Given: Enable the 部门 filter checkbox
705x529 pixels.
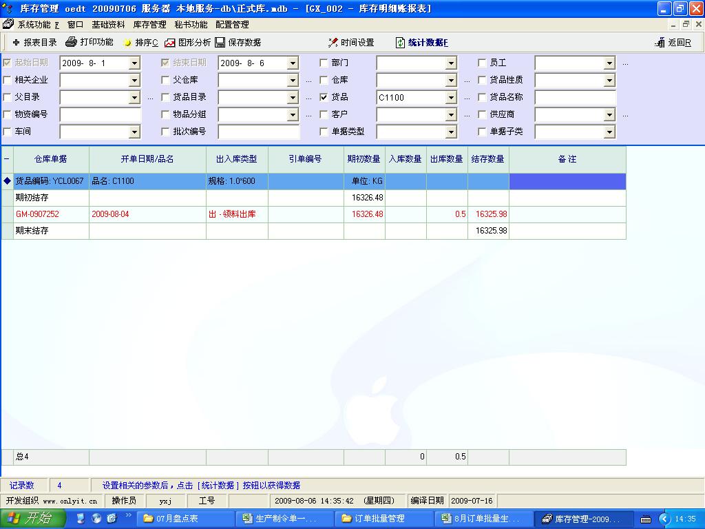Looking at the screenshot, I should [x=324, y=63].
